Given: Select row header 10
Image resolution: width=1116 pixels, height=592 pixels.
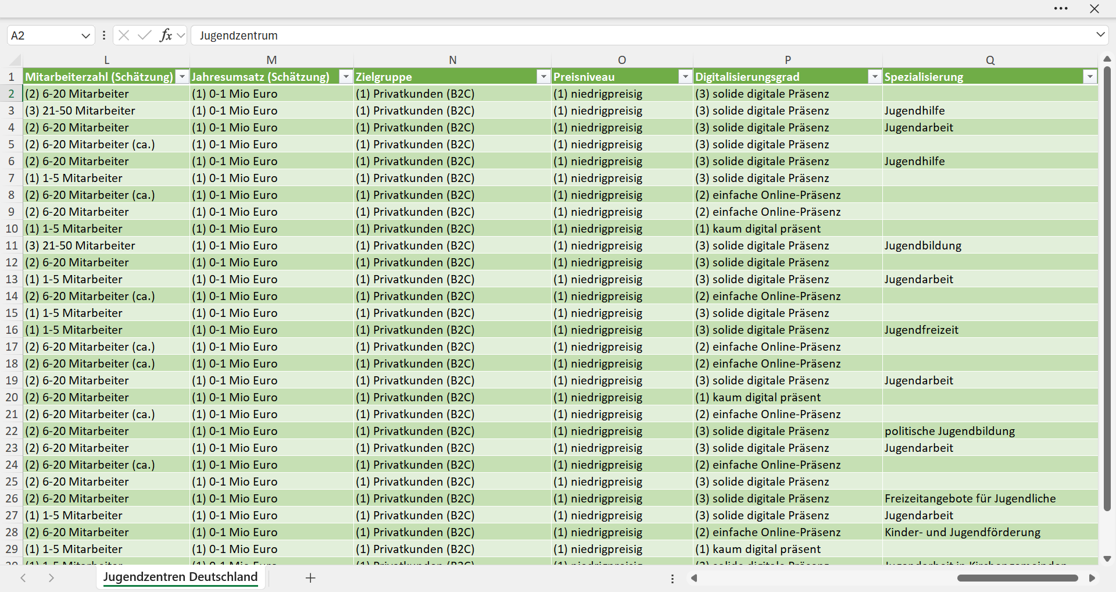Looking at the screenshot, I should coord(12,229).
